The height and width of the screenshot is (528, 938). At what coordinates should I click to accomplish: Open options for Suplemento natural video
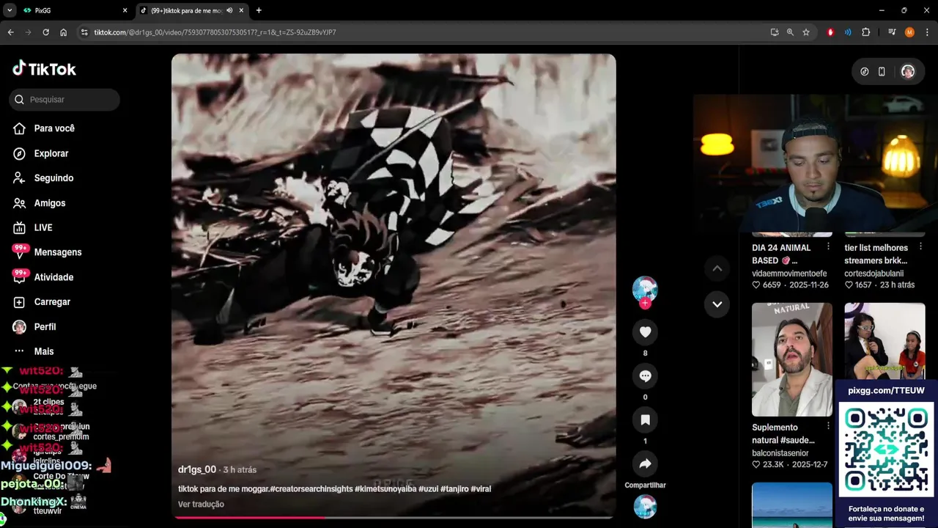(x=829, y=426)
